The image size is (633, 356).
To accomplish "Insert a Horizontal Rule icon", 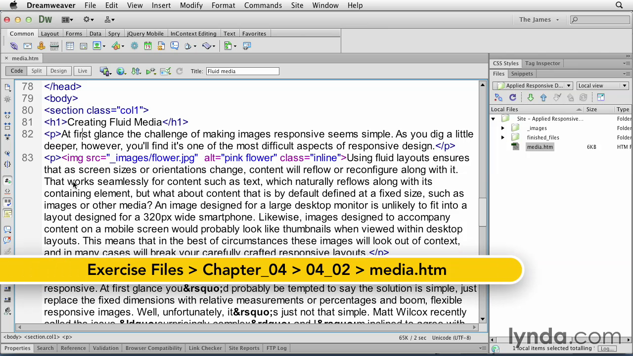I will click(54, 46).
